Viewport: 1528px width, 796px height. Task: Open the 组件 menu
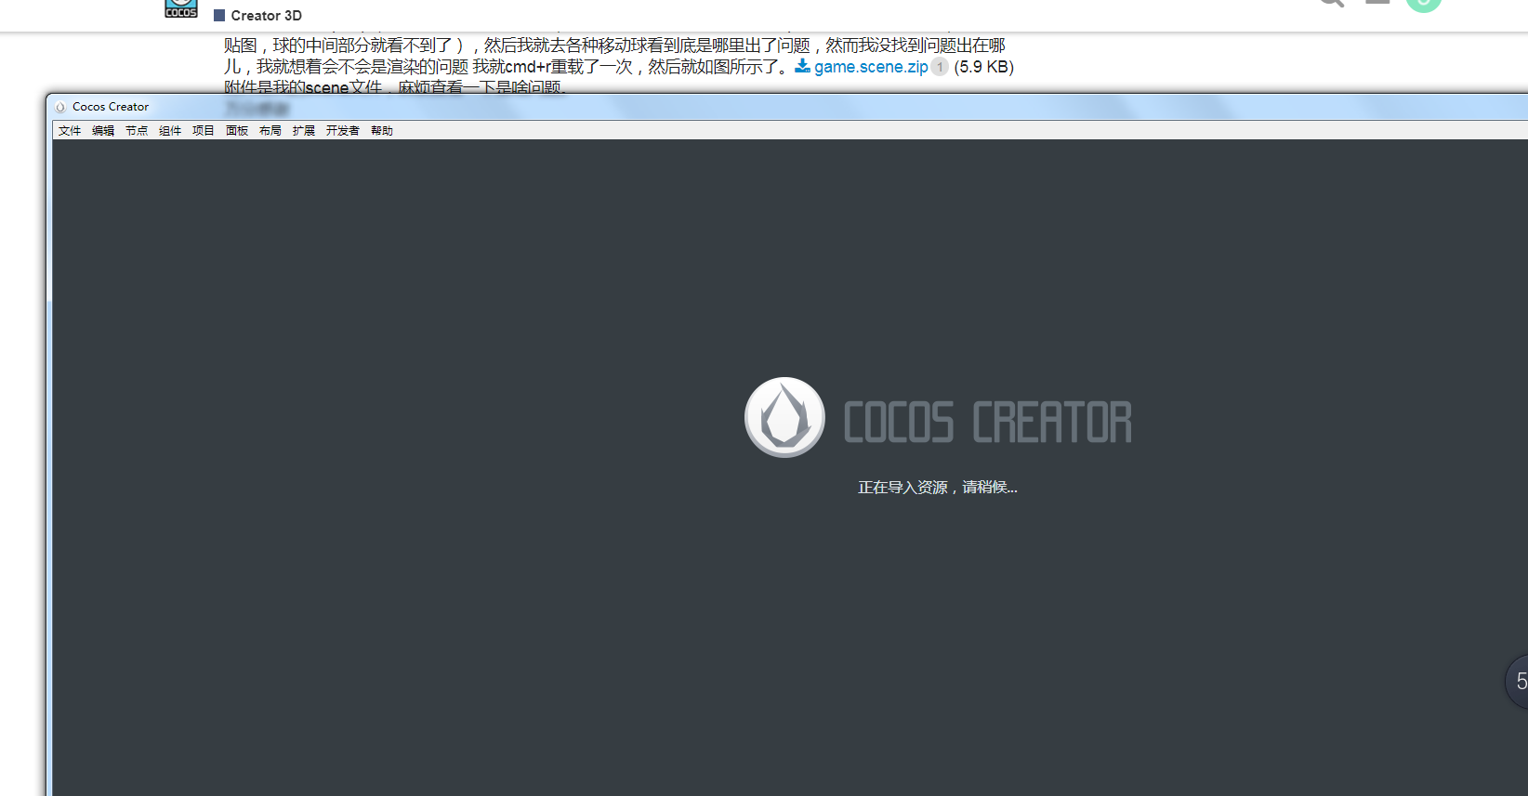click(x=170, y=131)
